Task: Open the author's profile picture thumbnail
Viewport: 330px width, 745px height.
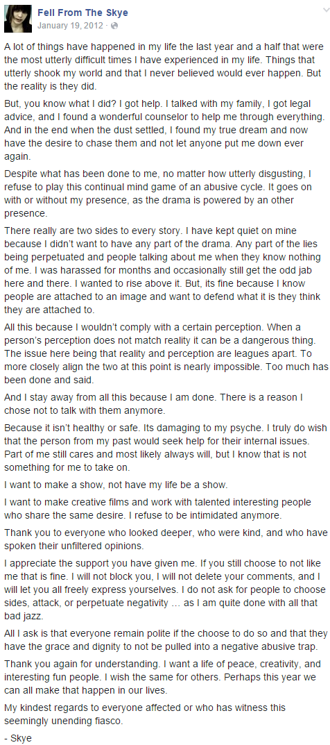Action: pyautogui.click(x=18, y=19)
